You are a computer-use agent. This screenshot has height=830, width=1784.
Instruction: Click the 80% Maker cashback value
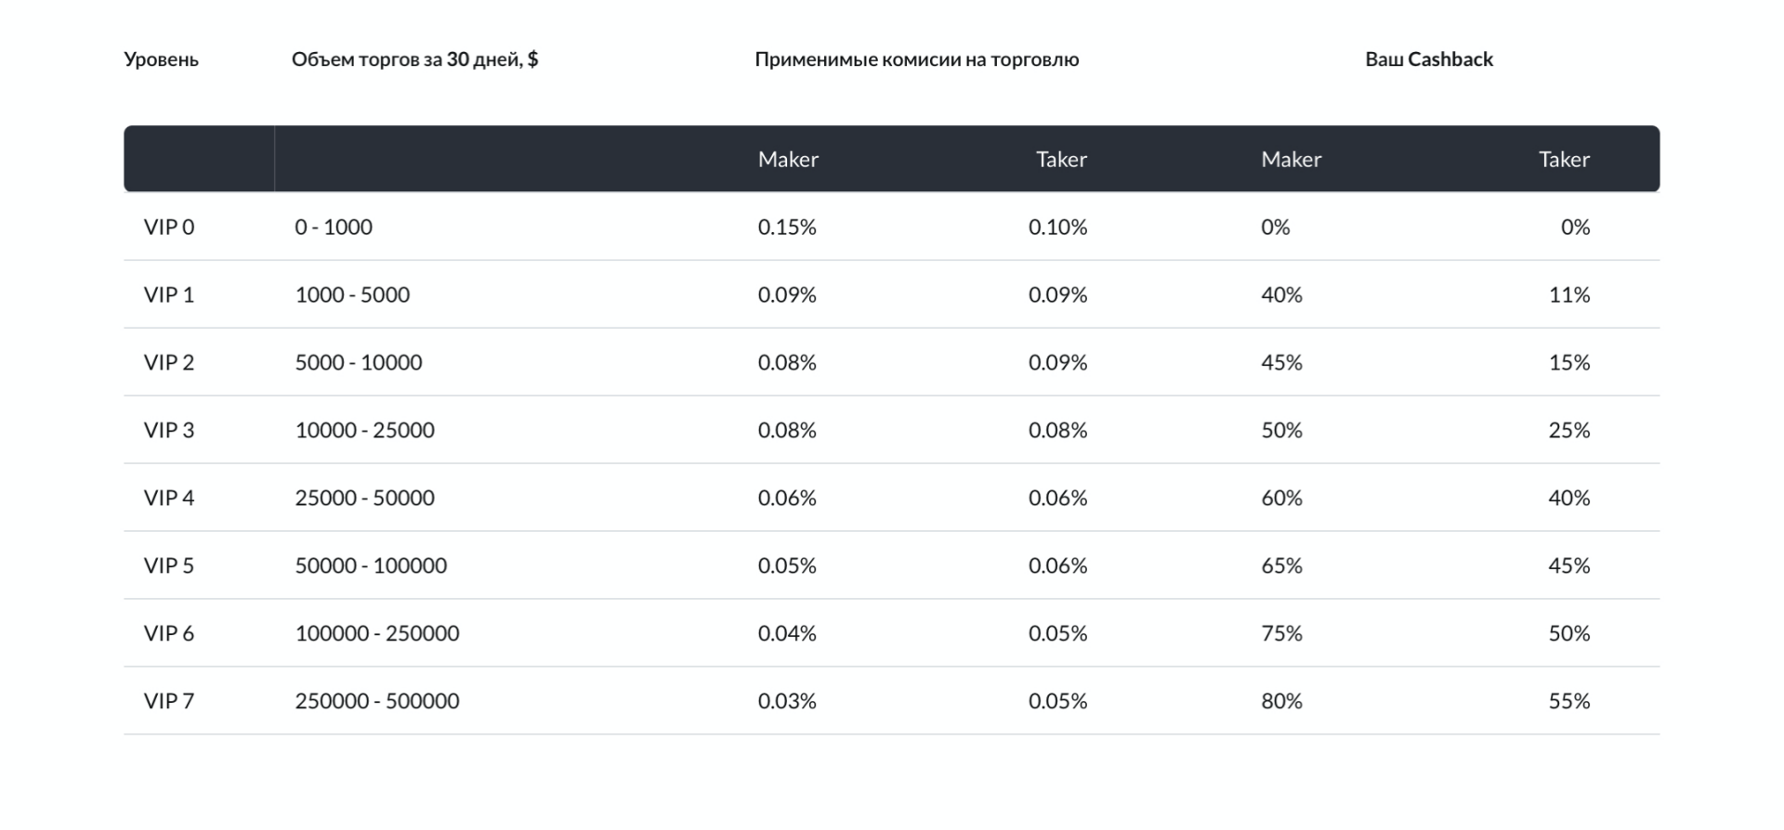(x=1281, y=702)
